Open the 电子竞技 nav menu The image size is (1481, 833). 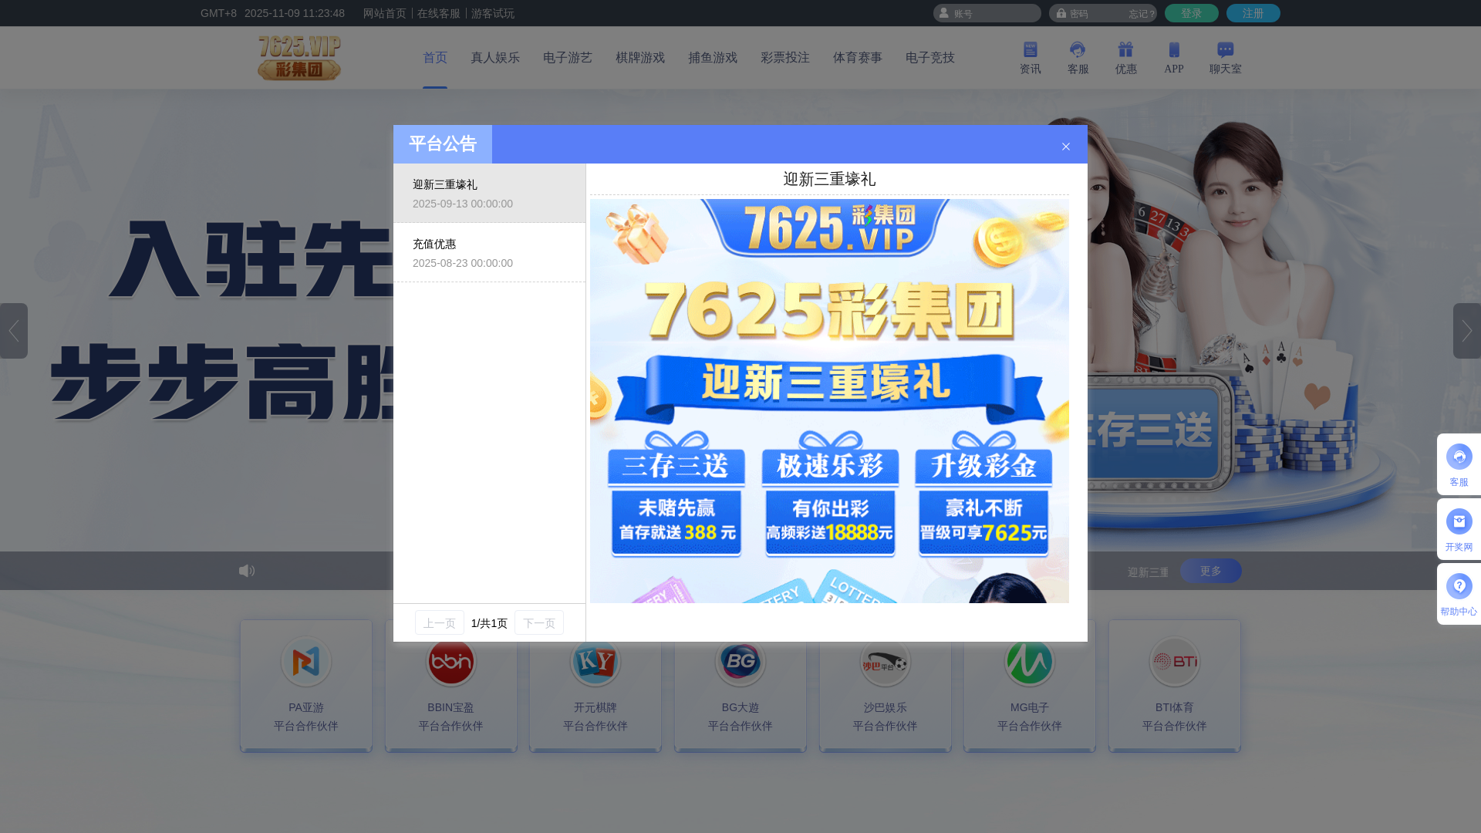[930, 58]
